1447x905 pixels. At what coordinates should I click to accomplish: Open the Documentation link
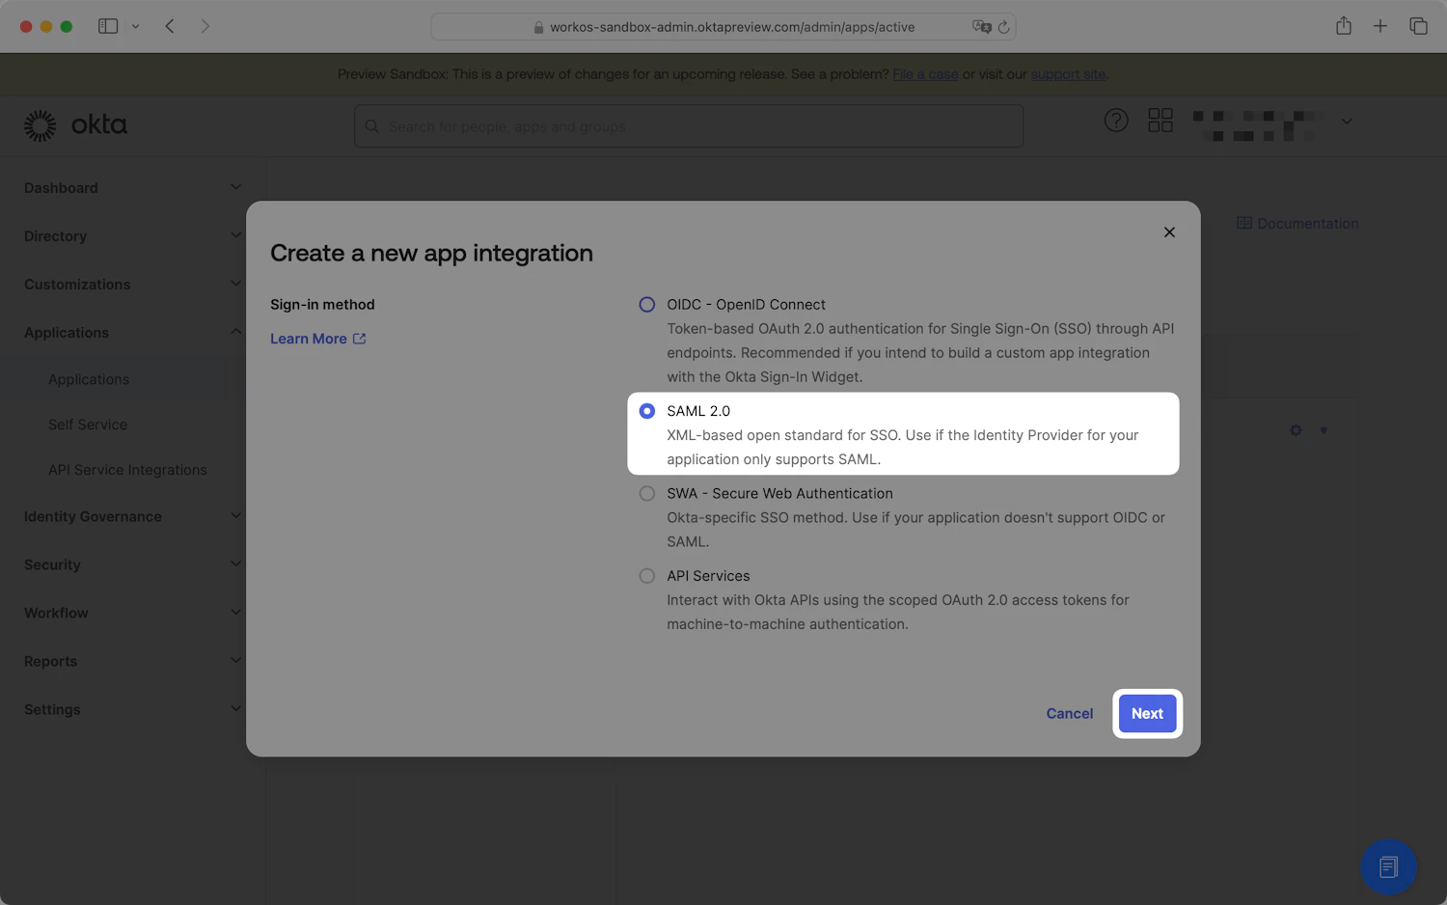1307,224
